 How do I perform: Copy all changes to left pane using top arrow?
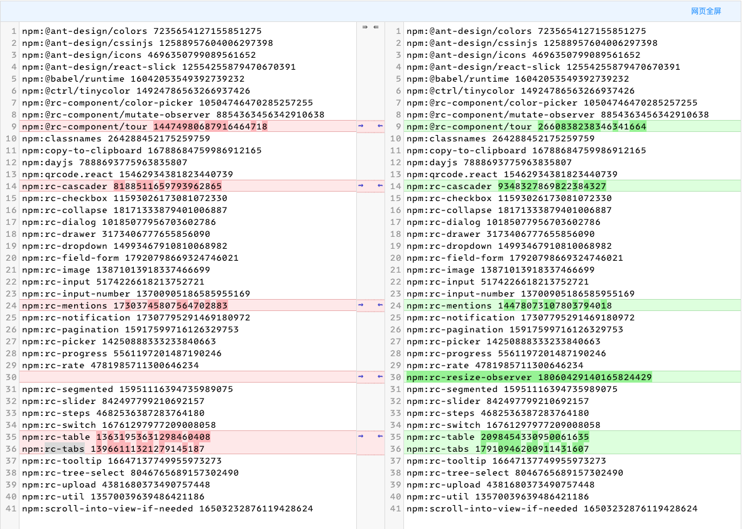(x=376, y=27)
